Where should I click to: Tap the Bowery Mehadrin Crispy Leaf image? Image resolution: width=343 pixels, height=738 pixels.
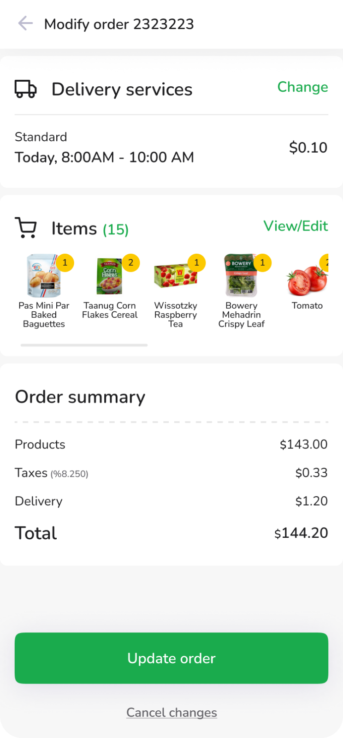coord(241,276)
